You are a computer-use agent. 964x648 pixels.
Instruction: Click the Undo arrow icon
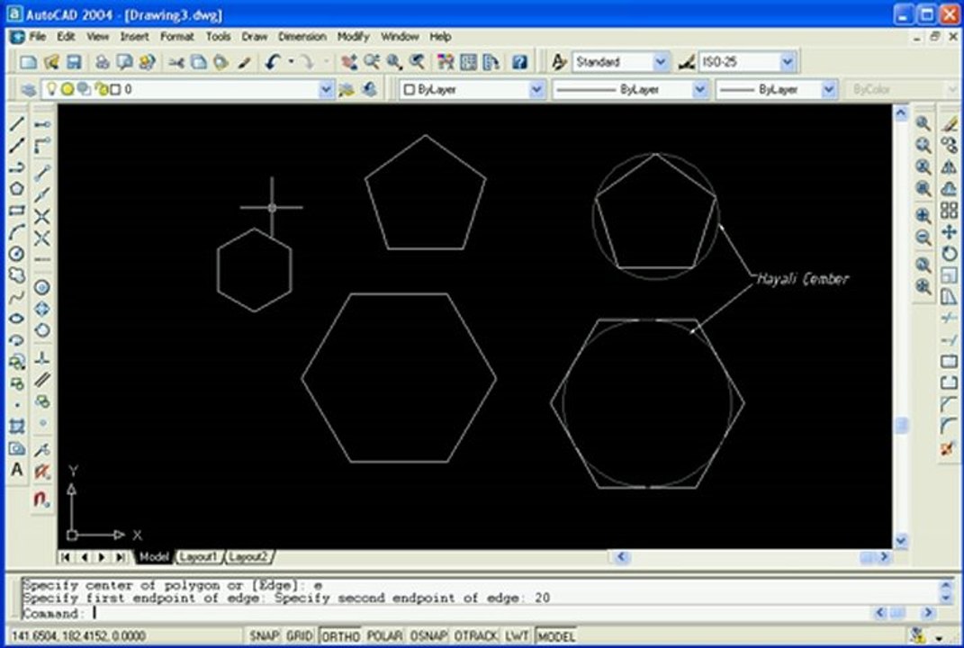coord(273,62)
